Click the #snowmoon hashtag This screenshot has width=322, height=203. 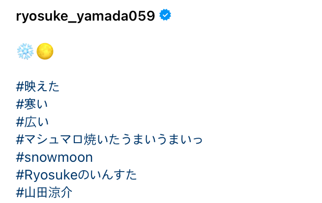[x=55, y=157]
